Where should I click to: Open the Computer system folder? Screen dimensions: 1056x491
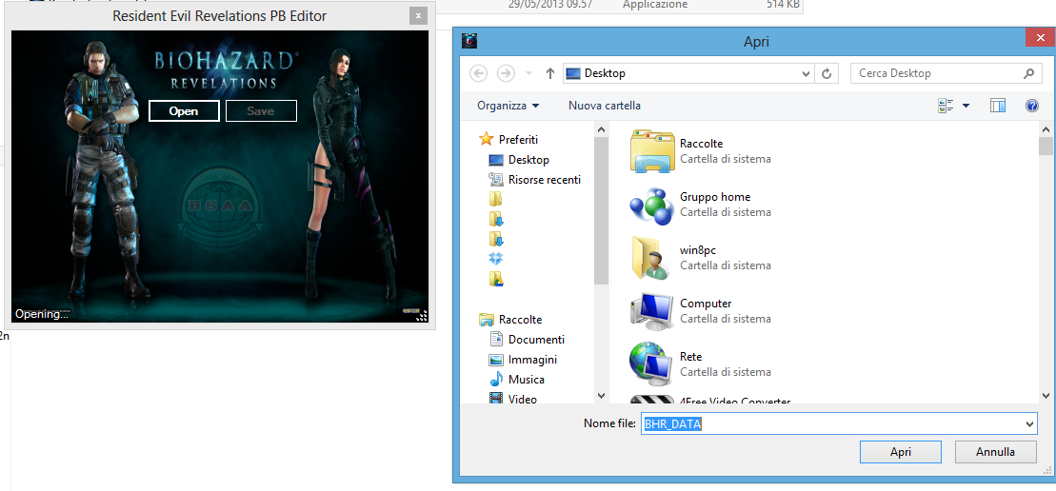click(652, 311)
